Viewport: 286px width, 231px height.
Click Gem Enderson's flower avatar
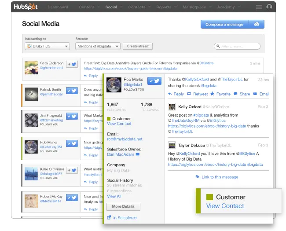click(x=31, y=68)
